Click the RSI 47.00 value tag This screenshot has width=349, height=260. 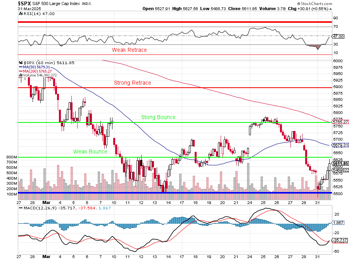coord(339,36)
